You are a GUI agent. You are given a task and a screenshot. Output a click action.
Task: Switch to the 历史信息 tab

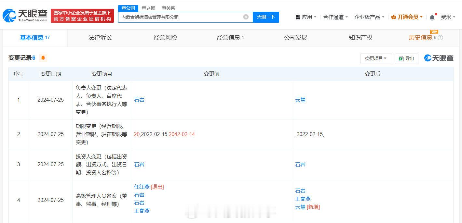tap(421, 38)
